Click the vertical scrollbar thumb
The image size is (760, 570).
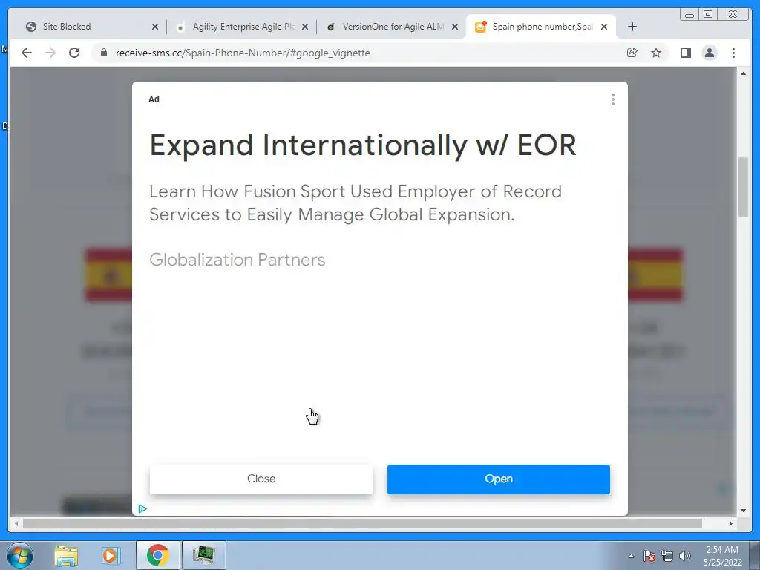coord(743,186)
